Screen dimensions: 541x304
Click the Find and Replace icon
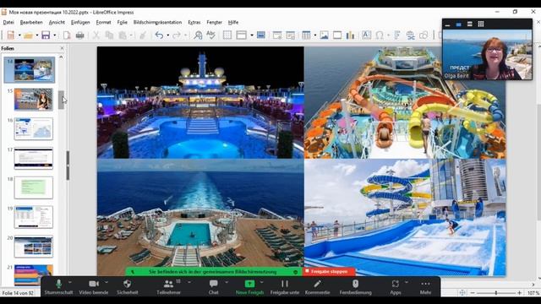[198, 35]
